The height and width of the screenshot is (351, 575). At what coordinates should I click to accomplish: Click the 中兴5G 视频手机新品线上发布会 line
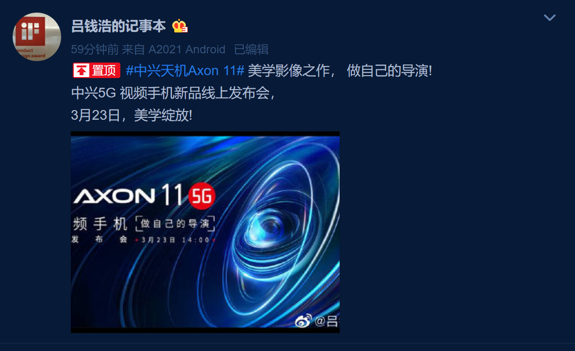point(173,93)
